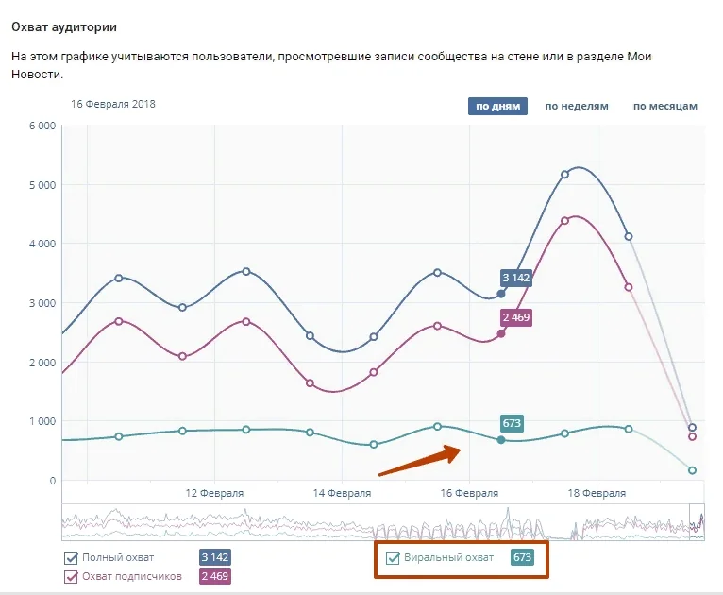This screenshot has width=723, height=595.
Task: Select the highlighted blue data point labeled 3 142
Action: (501, 294)
